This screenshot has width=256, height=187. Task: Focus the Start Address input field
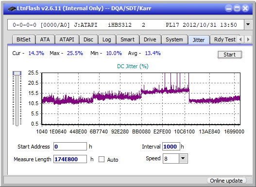pyautogui.click(x=70, y=147)
